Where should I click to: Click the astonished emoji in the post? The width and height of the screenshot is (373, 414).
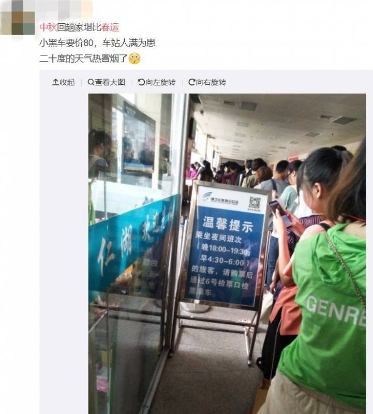pos(134,58)
